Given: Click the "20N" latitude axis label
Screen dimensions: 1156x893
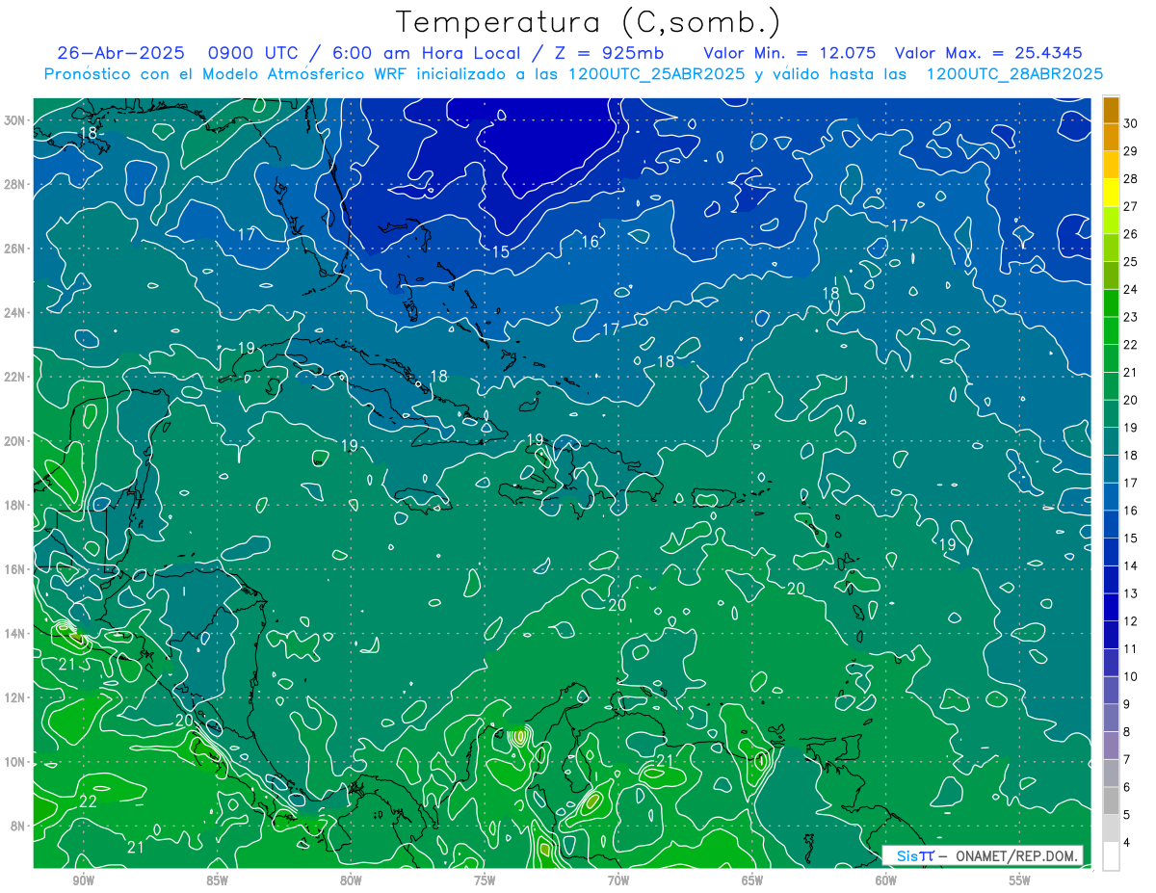Looking at the screenshot, I should point(13,441).
